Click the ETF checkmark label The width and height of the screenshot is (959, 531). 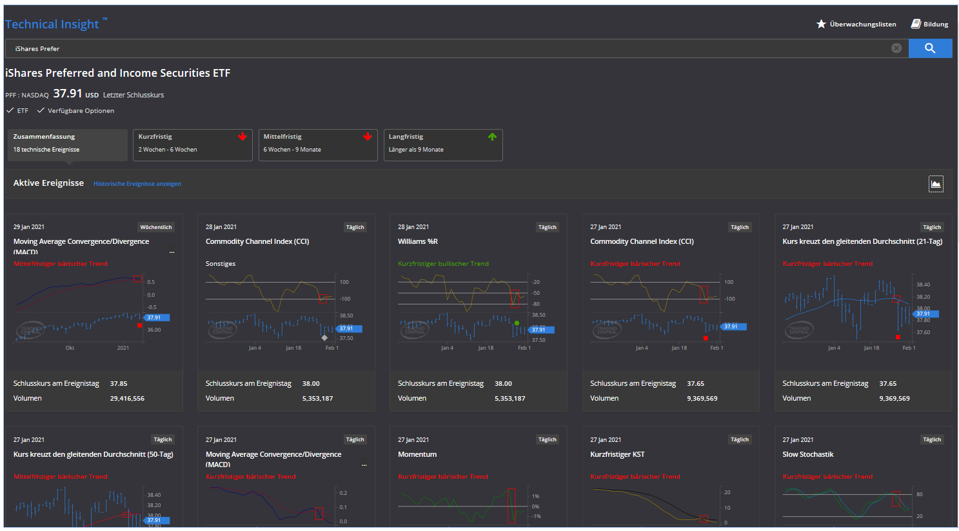pos(17,111)
